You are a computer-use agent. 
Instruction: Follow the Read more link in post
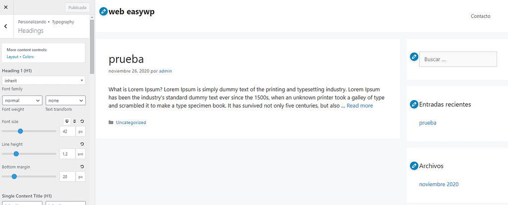pyautogui.click(x=360, y=106)
